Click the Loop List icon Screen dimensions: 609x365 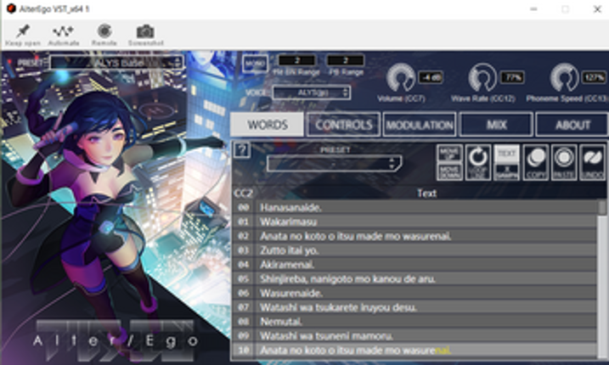(x=478, y=161)
